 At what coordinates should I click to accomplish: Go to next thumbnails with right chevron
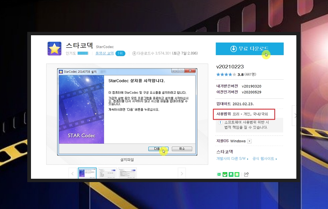click(182, 173)
